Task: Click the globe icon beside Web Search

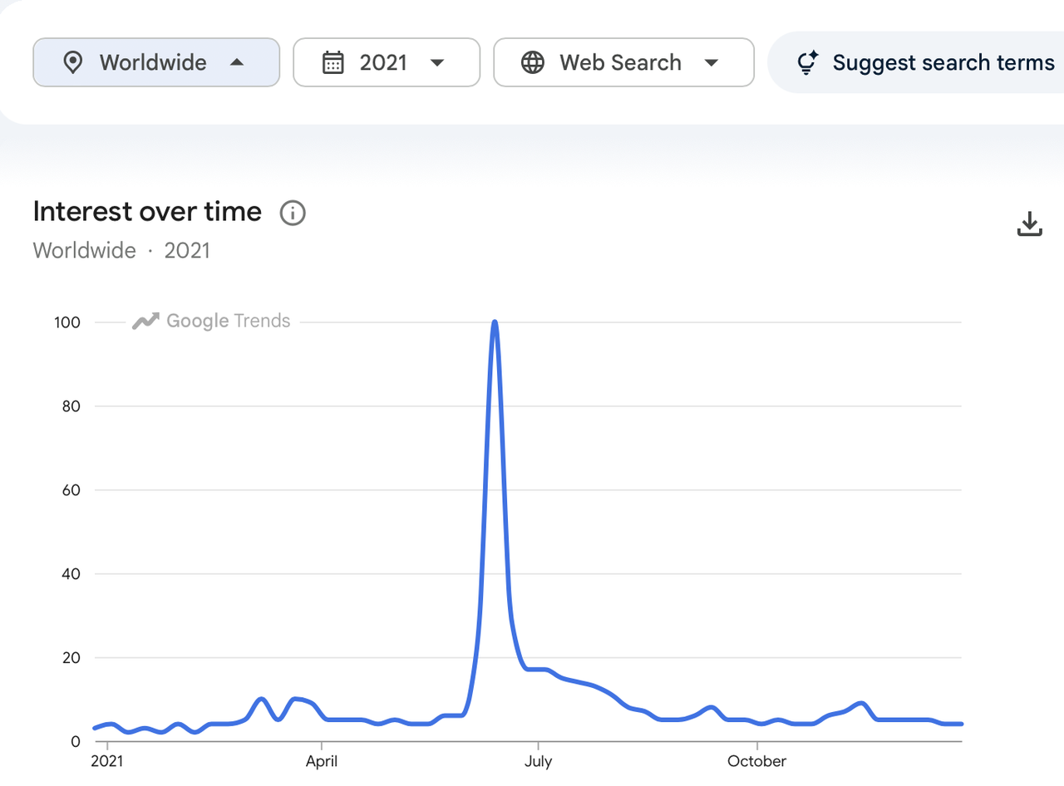Action: 533,62
